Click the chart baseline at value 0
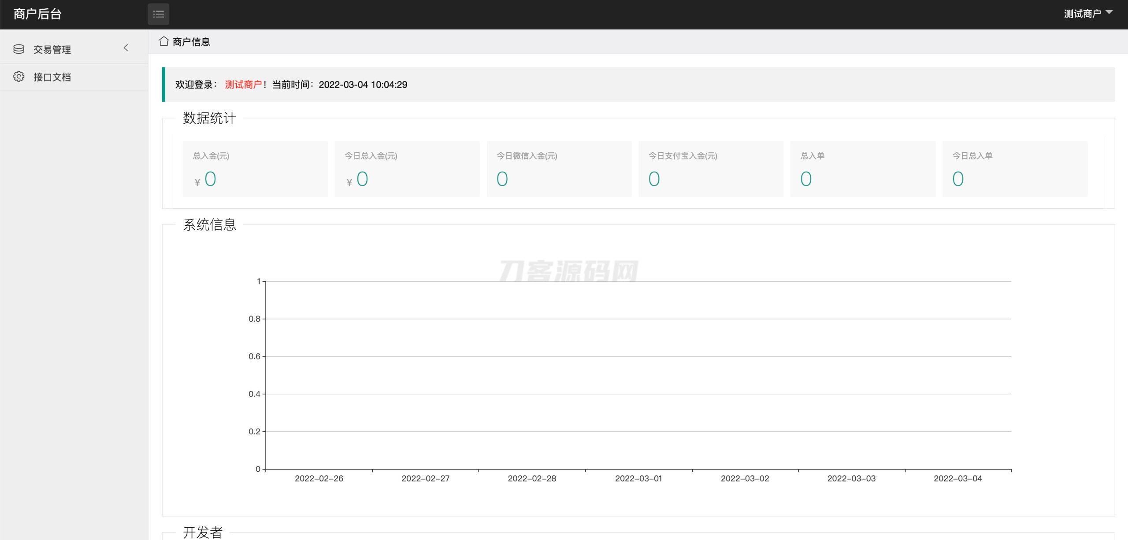Screen dimensions: 1128x540 tap(617, 468)
